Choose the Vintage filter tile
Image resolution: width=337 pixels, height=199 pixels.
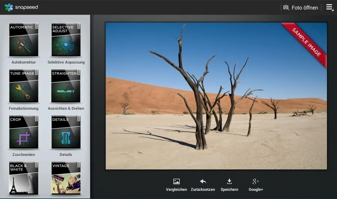[66, 178]
